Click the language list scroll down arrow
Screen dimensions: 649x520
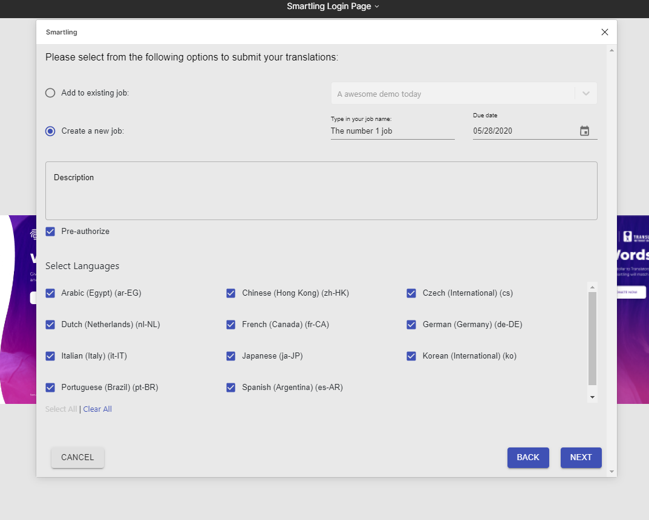tap(592, 397)
